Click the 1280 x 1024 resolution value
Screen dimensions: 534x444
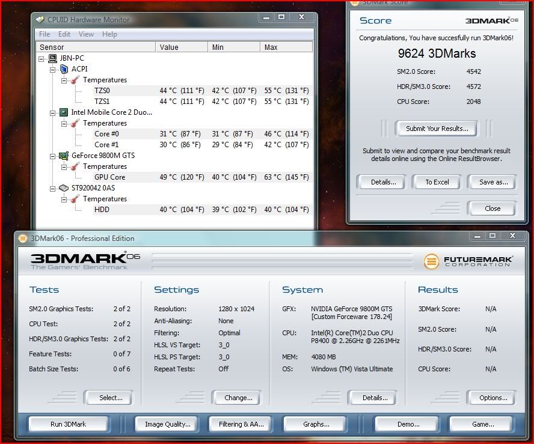coord(236,309)
